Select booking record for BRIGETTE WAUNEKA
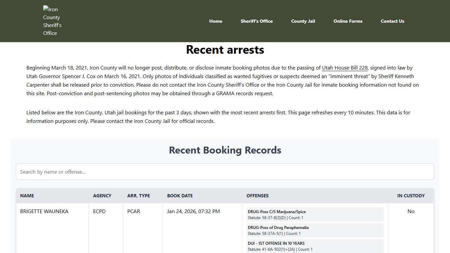Image resolution: width=450 pixels, height=253 pixels. point(44,211)
